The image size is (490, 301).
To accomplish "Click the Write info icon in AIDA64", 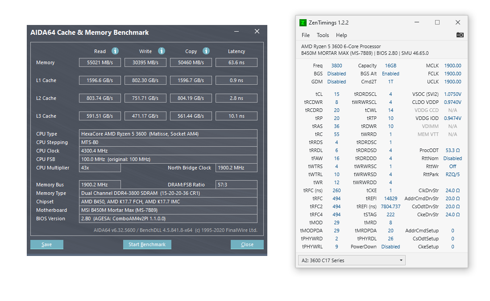I will [x=161, y=51].
